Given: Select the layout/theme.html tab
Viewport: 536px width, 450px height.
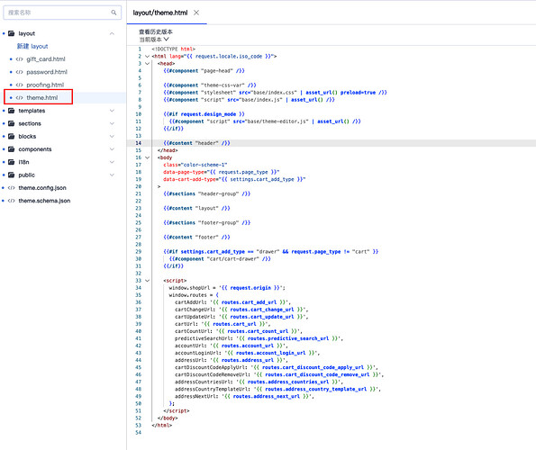Looking at the screenshot, I should [160, 13].
